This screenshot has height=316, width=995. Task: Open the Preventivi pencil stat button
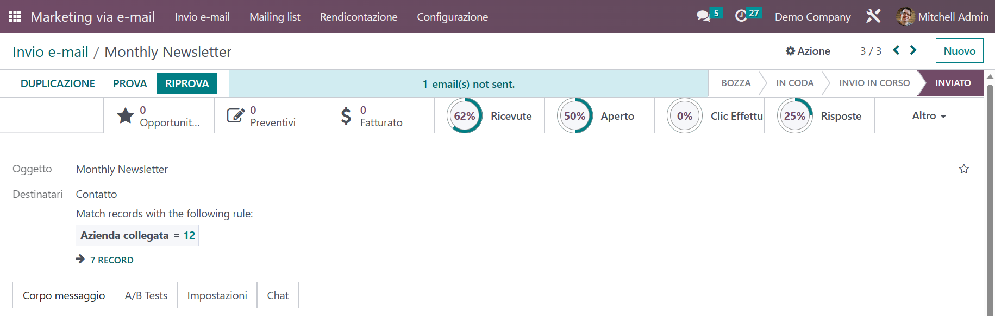[x=269, y=115]
